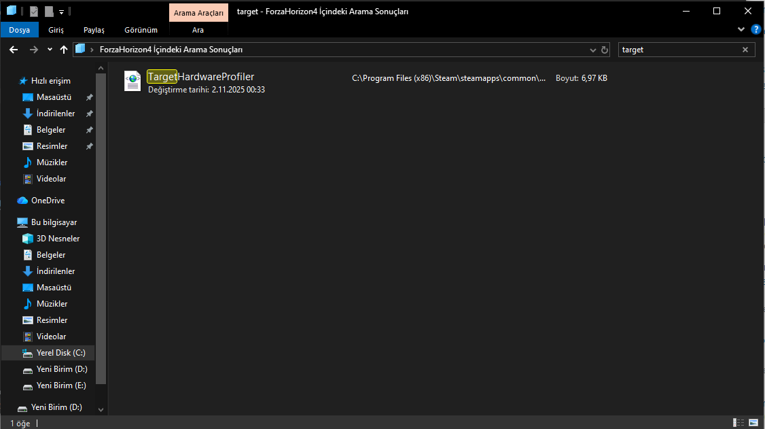Open pinned Belgeler under Hızlı erişim

pos(51,130)
